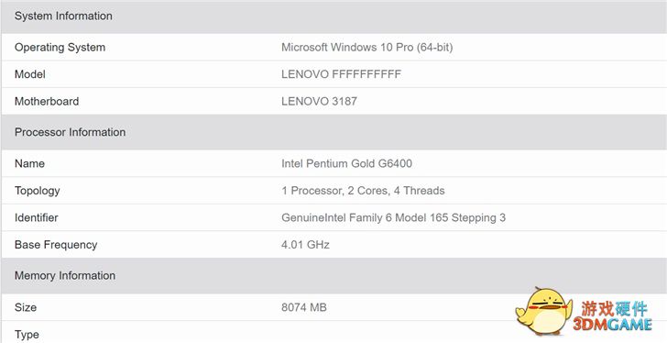This screenshot has width=667, height=343.
Task: Select the Base Frequency row label
Action: [x=56, y=245]
